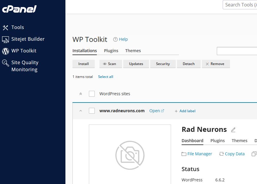Click the Remove button
The width and height of the screenshot is (257, 184).
pos(216,64)
